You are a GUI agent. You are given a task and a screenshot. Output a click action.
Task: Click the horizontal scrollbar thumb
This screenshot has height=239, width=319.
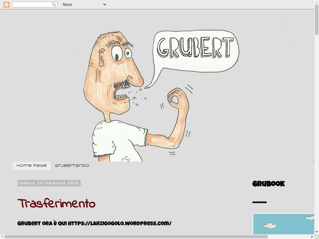pos(136,237)
